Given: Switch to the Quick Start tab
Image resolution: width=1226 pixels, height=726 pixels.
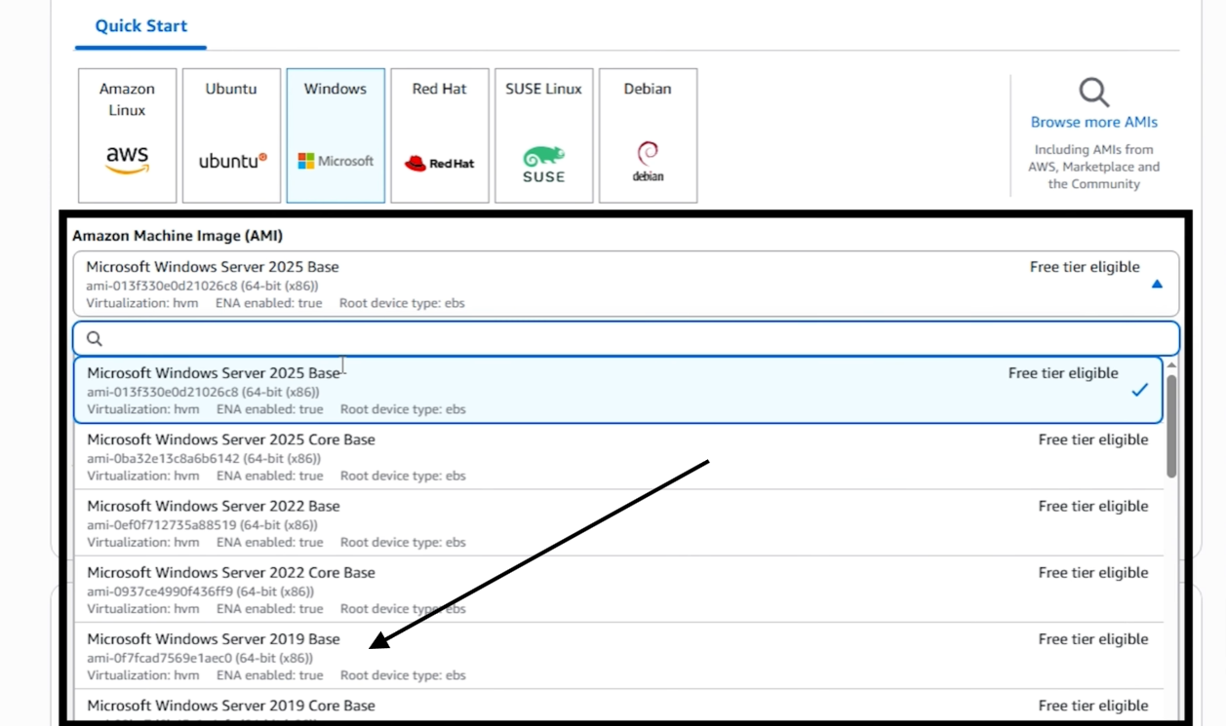Looking at the screenshot, I should [141, 26].
